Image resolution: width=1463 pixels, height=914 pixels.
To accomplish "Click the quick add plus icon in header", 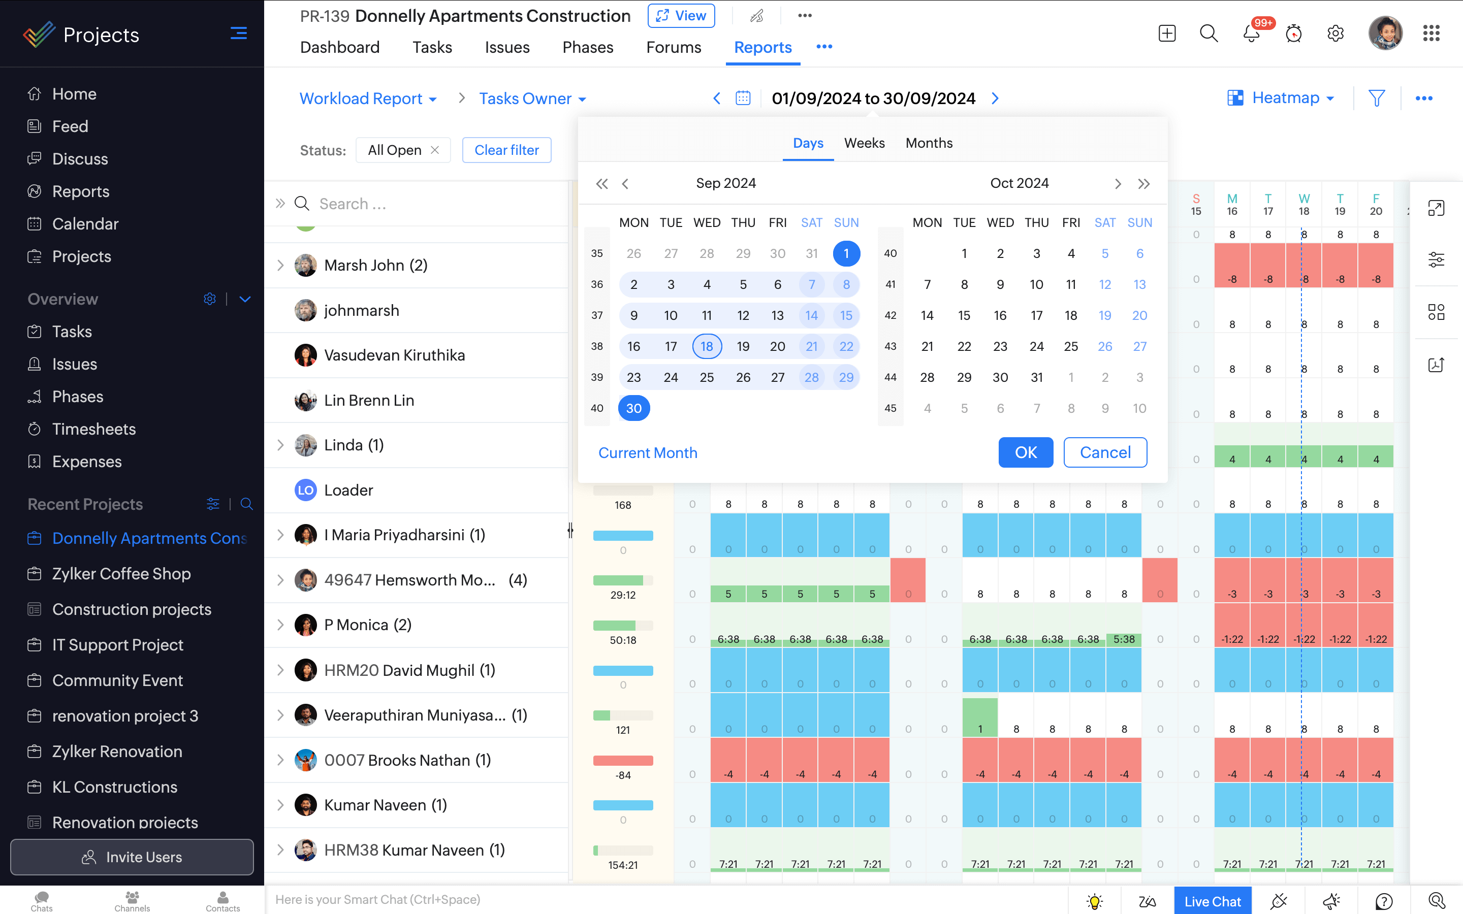I will (x=1167, y=34).
